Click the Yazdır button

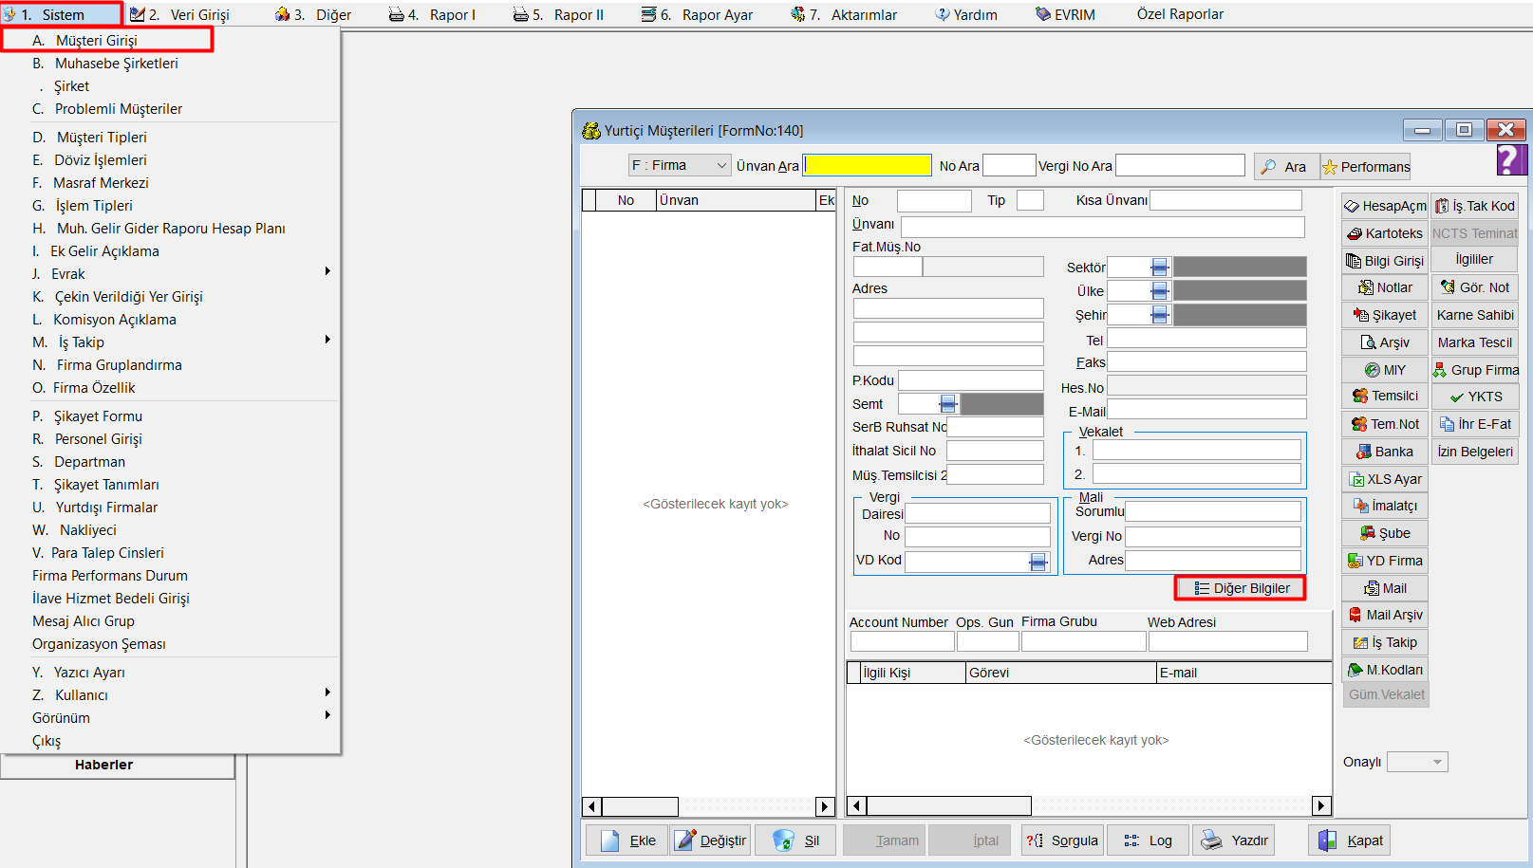pyautogui.click(x=1233, y=840)
